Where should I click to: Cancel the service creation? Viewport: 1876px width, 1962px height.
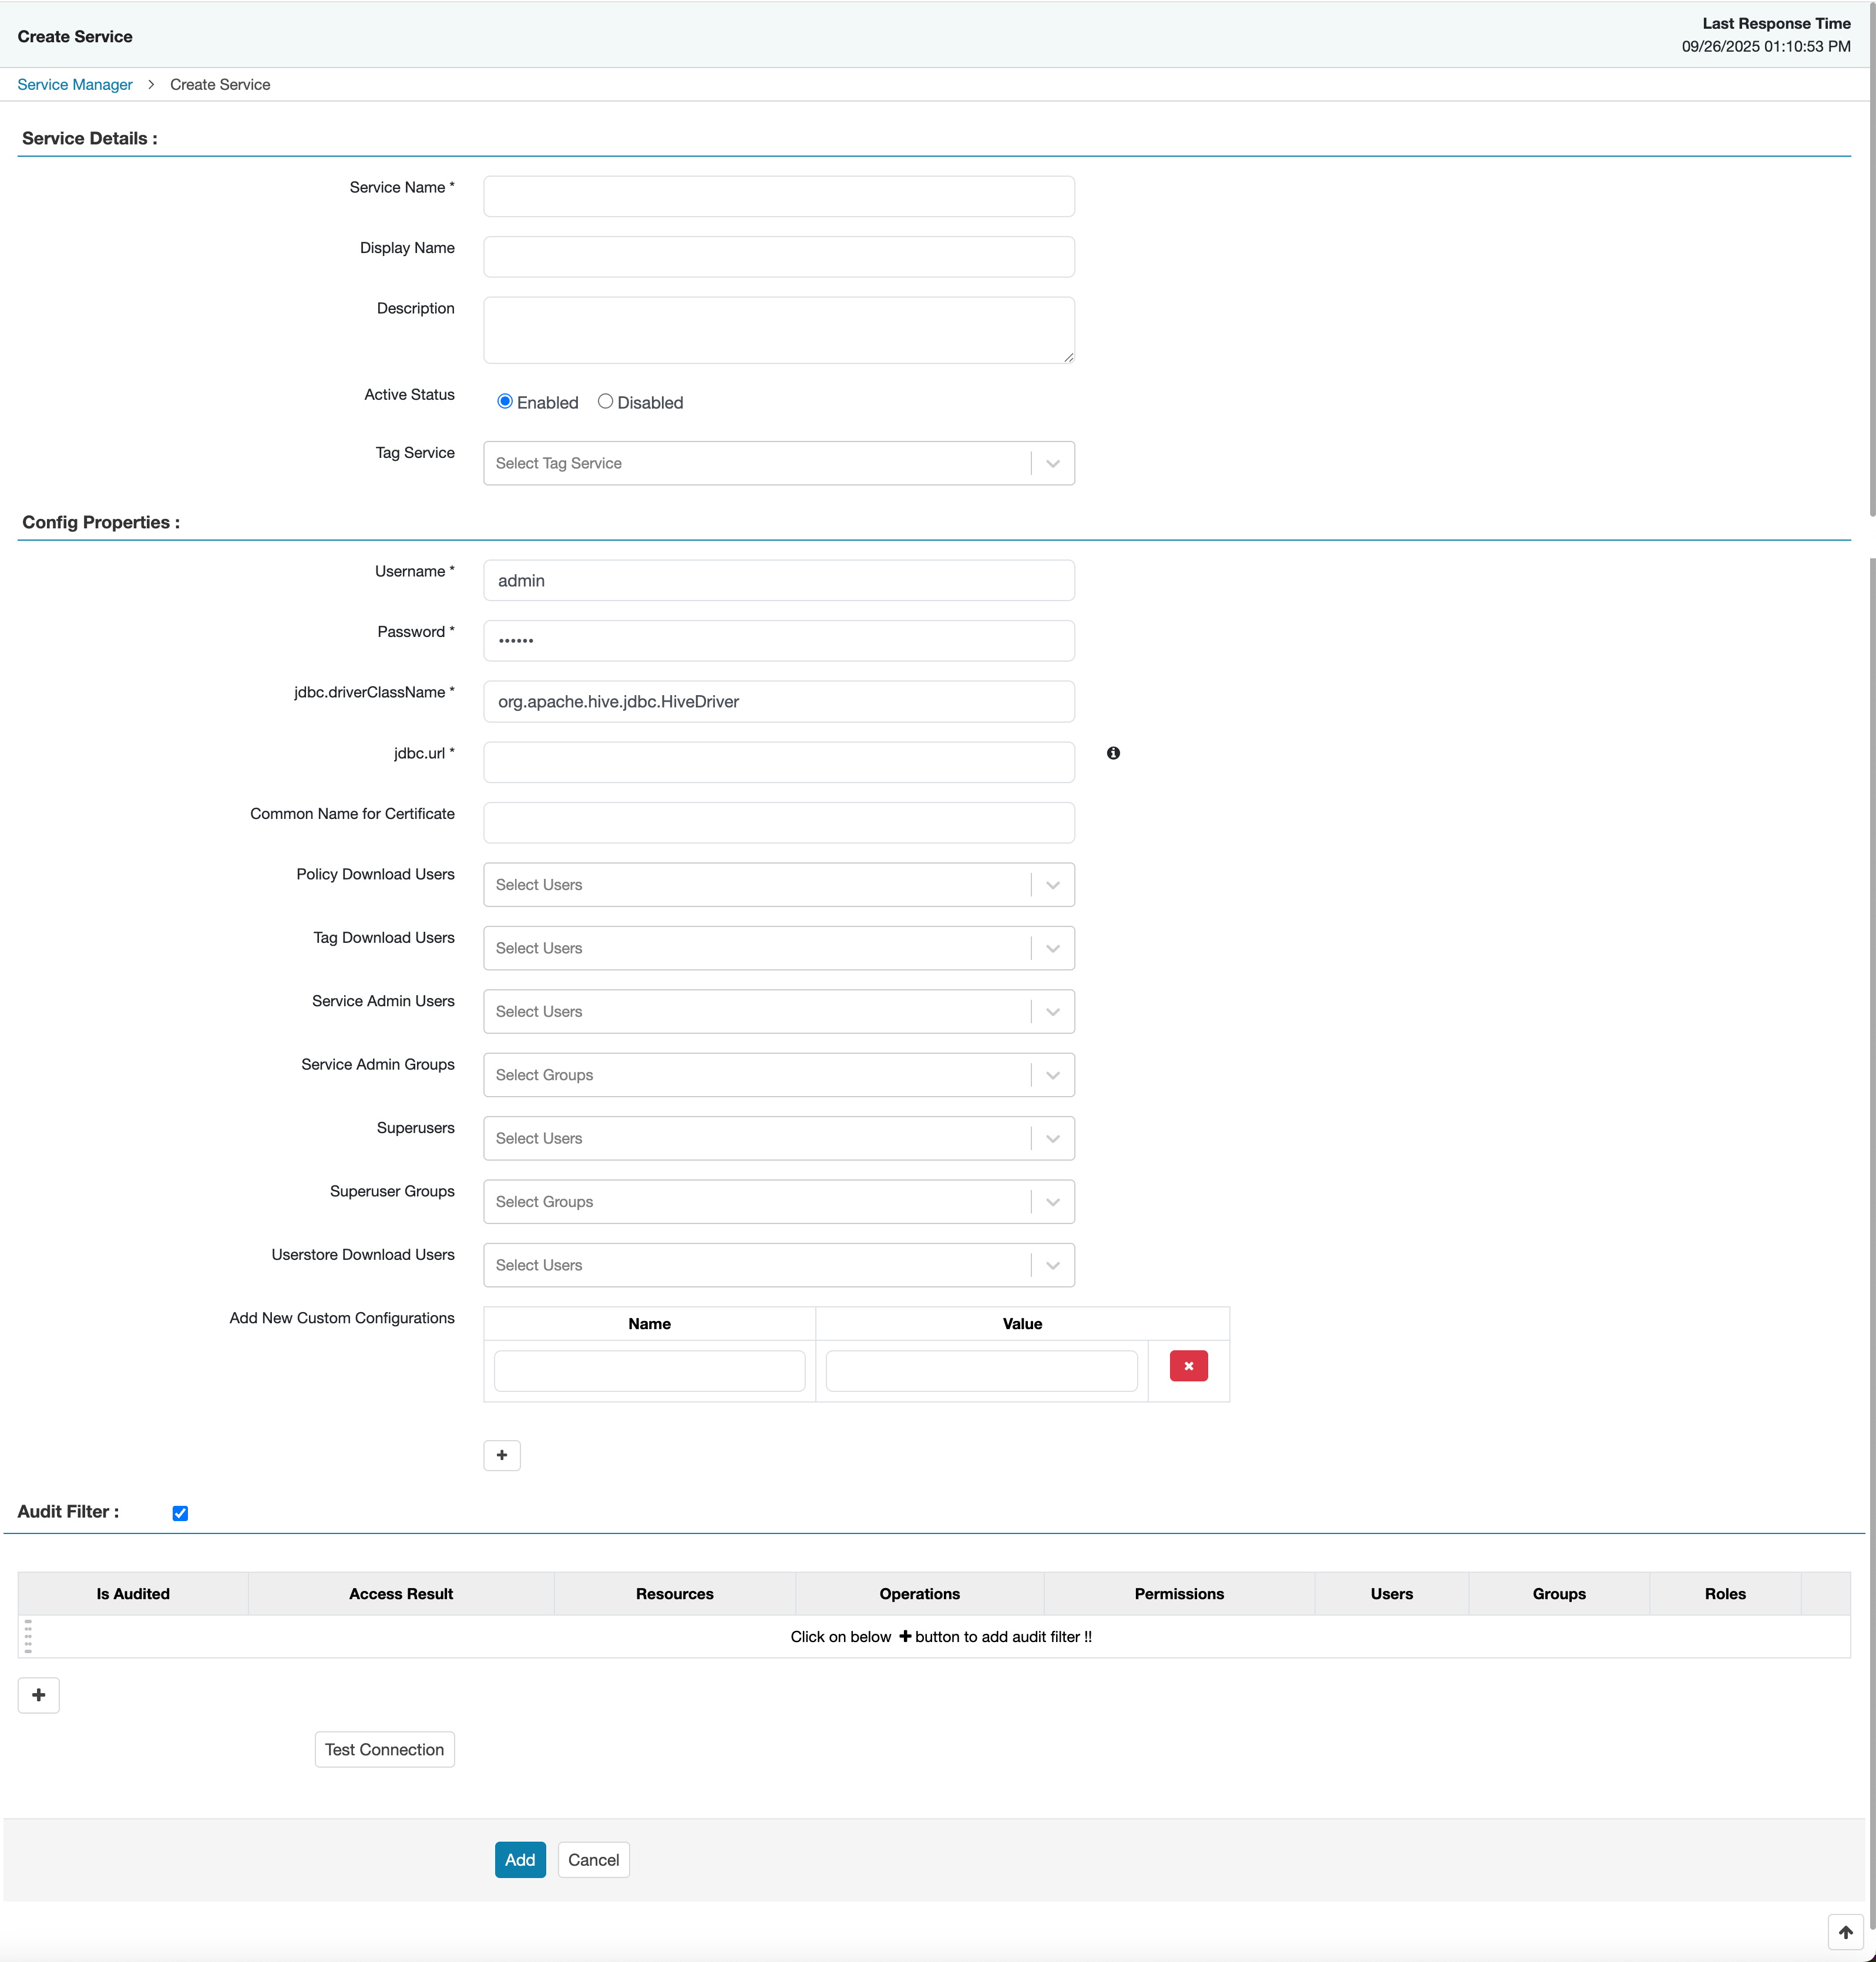tap(593, 1860)
